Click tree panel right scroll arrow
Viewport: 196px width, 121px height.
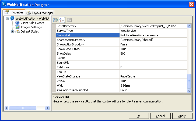pos(47,108)
